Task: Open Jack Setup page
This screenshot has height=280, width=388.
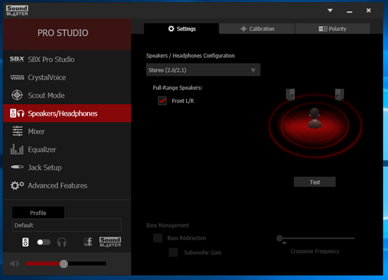Action: tap(67, 167)
